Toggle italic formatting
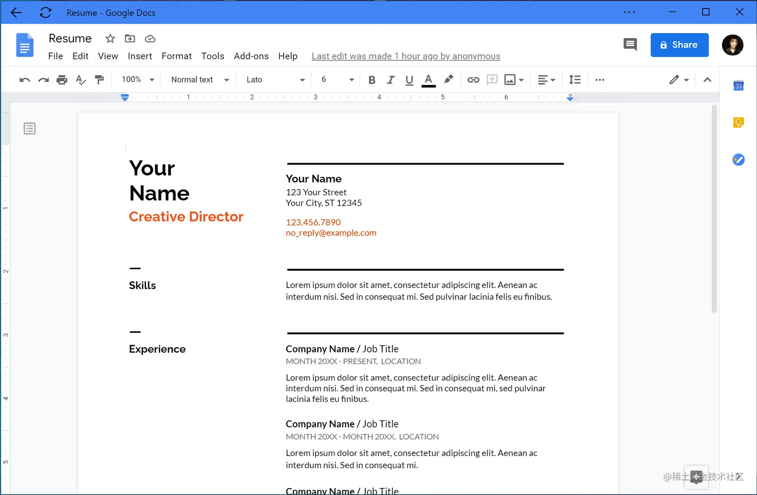Screen dimensions: 757x495 click(x=391, y=80)
